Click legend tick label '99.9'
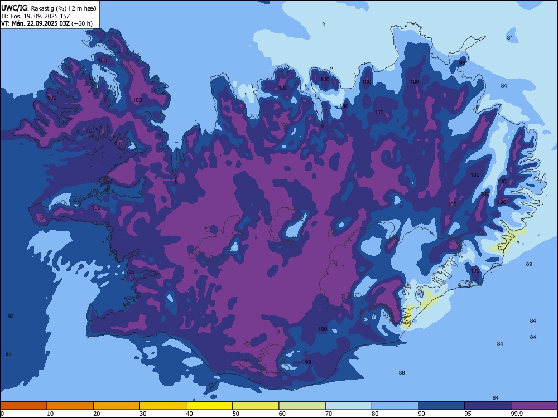Image resolution: width=558 pixels, height=418 pixels. pyautogui.click(x=517, y=414)
